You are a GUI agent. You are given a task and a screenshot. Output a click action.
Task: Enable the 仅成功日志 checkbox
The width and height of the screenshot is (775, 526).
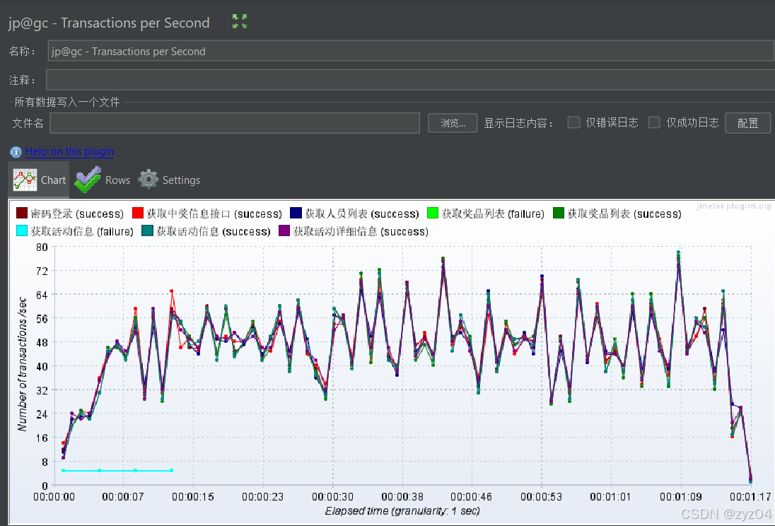654,122
